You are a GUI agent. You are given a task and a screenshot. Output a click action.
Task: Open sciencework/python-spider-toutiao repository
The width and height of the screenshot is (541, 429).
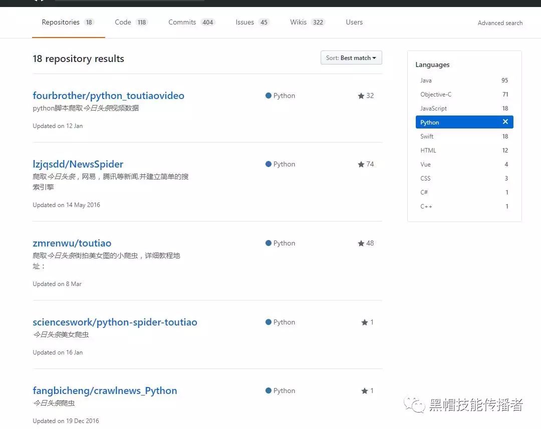click(x=115, y=322)
